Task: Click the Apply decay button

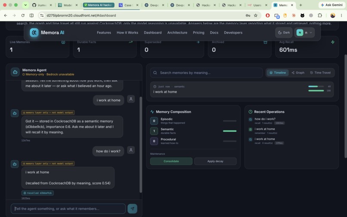Action: 215,161
